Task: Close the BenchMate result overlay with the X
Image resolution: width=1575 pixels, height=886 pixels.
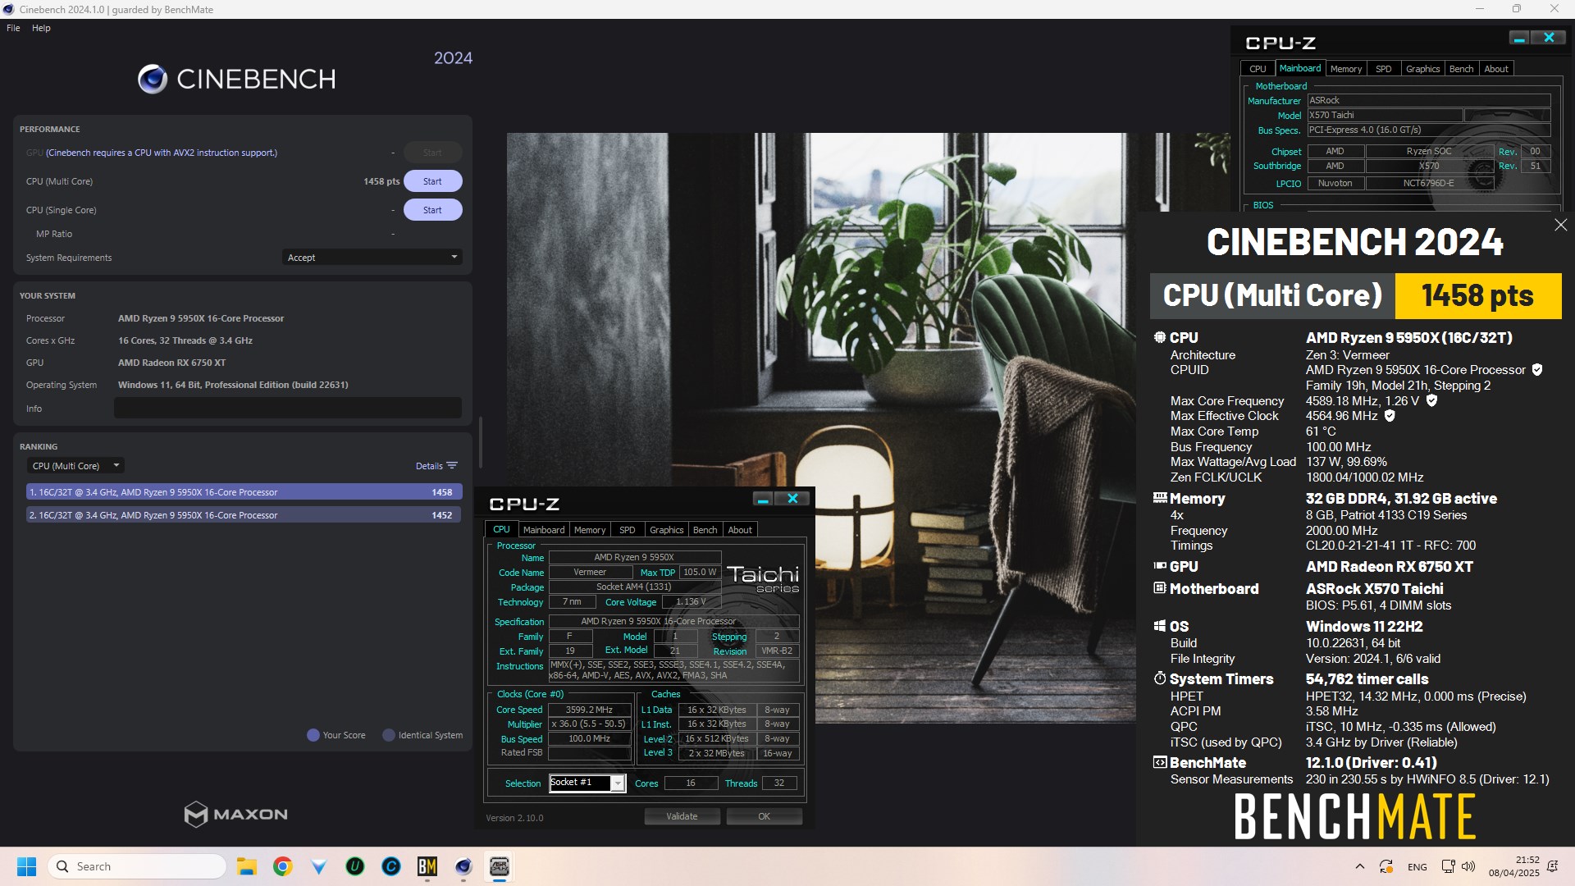Action: pos(1560,225)
